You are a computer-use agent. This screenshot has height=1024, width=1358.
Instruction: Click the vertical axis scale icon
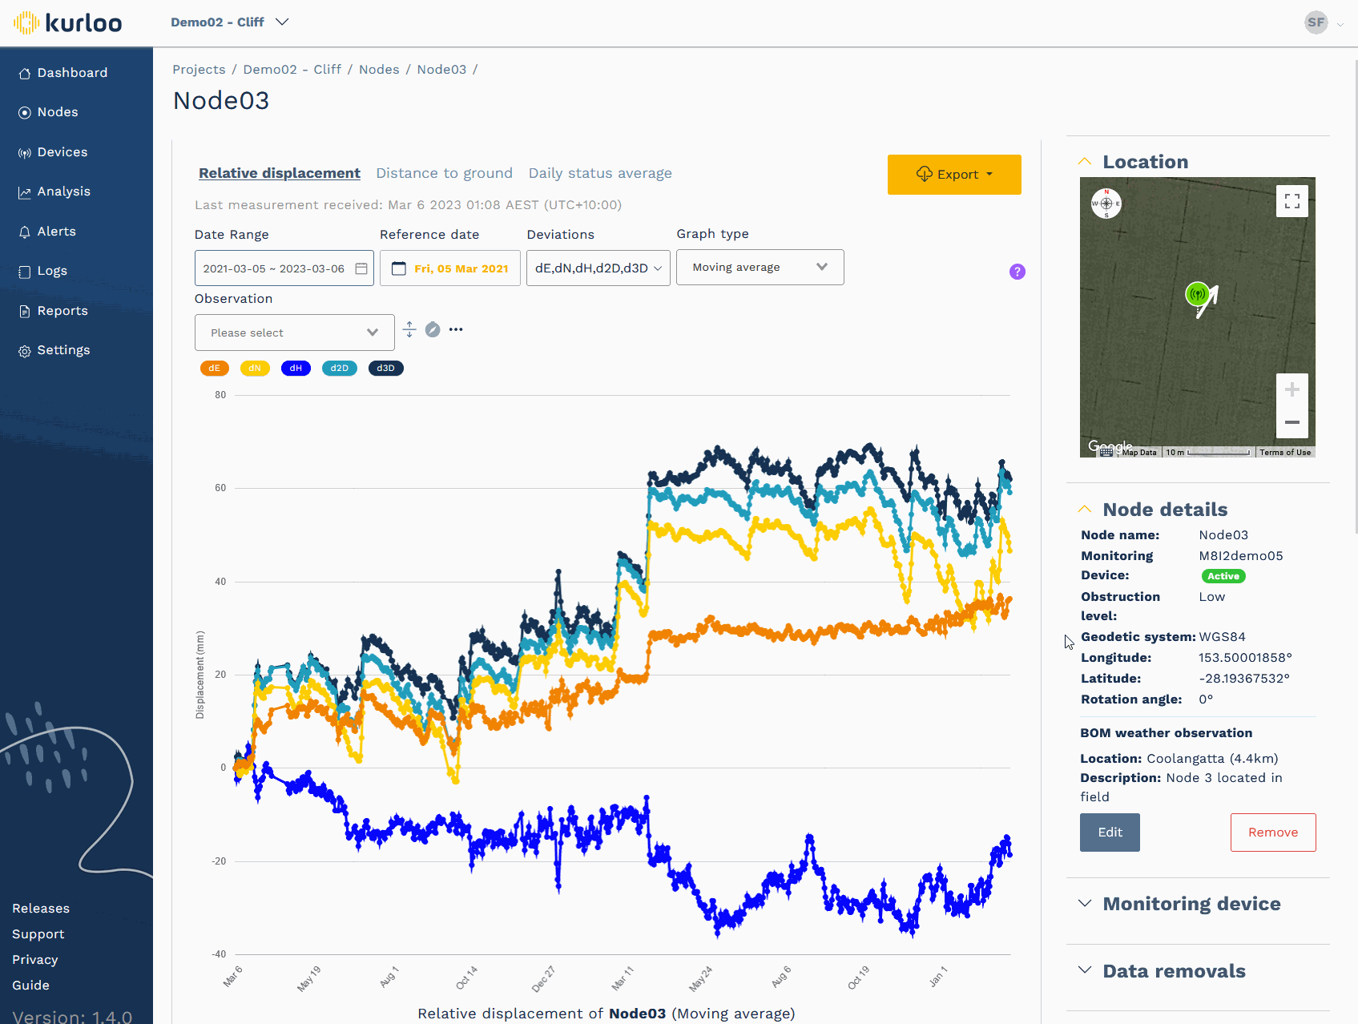(x=409, y=329)
